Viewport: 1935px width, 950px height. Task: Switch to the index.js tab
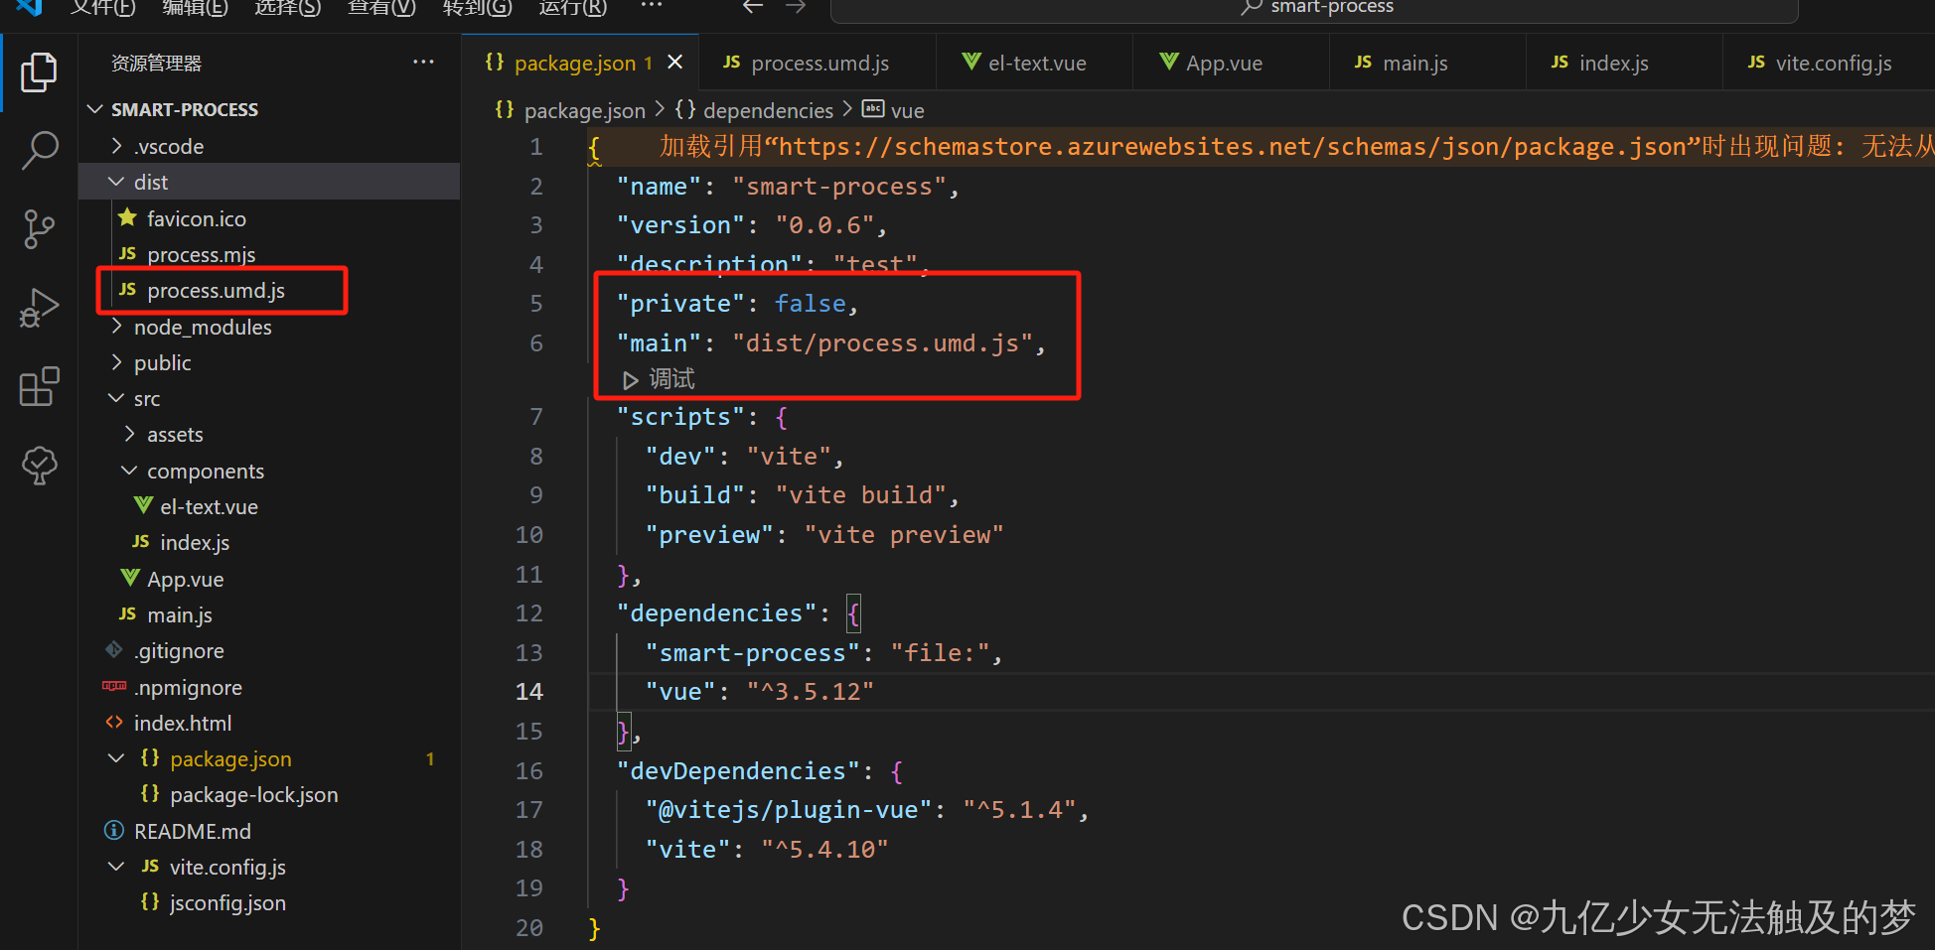1624,63
